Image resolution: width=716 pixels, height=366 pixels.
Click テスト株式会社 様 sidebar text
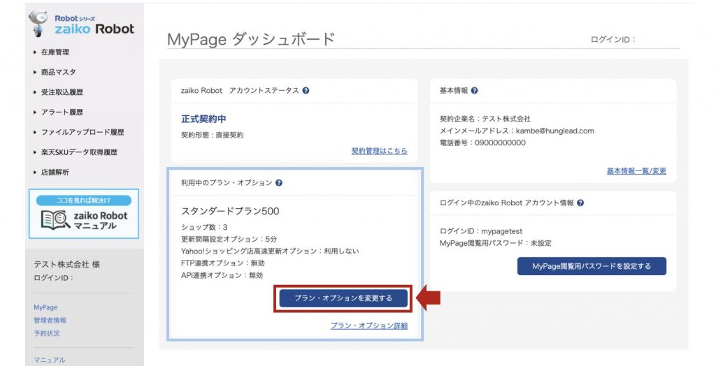coord(66,264)
